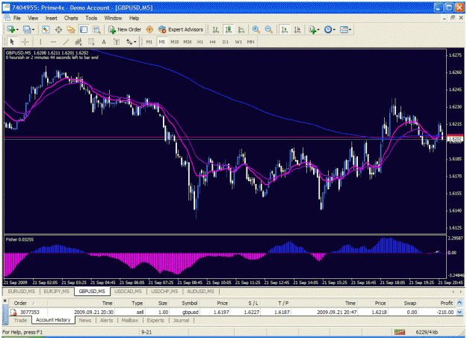Click the Expert Advisors button
The width and height of the screenshot is (467, 338).
coord(181,29)
